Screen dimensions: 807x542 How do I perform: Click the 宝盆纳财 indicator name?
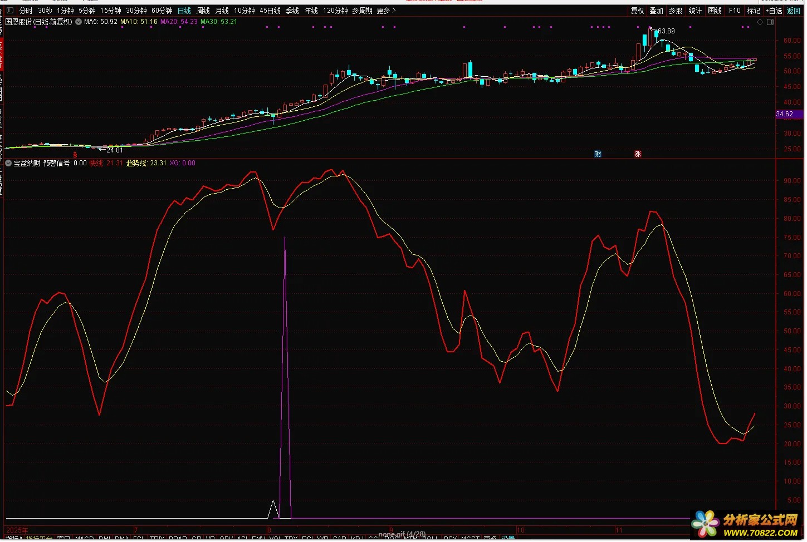(27, 163)
